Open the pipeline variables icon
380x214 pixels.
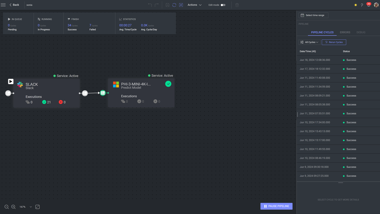[181, 5]
